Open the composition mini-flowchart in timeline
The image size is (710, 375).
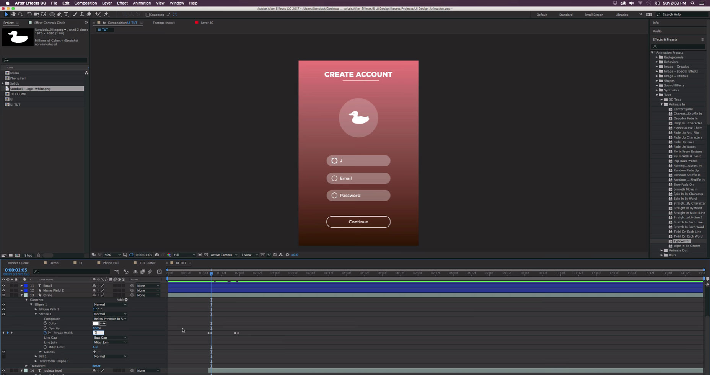click(x=117, y=272)
